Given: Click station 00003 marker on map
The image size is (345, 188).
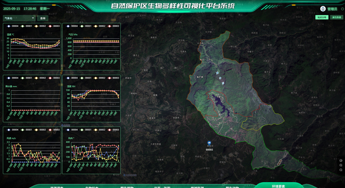Looking at the screenshot, I should pyautogui.click(x=209, y=143).
